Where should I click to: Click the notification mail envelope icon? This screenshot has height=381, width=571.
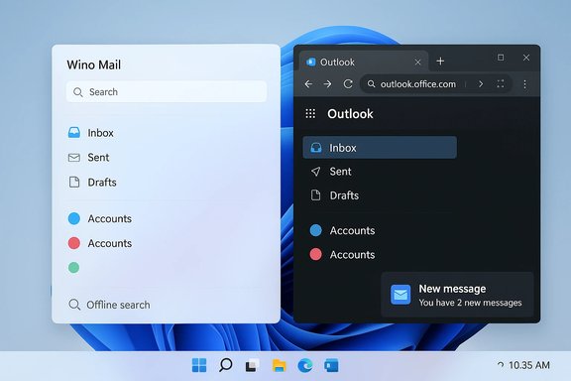click(400, 295)
